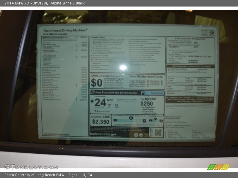This screenshot has width=238, height=178.
Task: Click 'Premium Package' option line
Action: (x=65, y=50)
